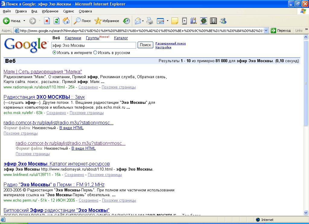Click IE icon in title bar
Viewport: 309px width, 224px height.
[3, 4]
